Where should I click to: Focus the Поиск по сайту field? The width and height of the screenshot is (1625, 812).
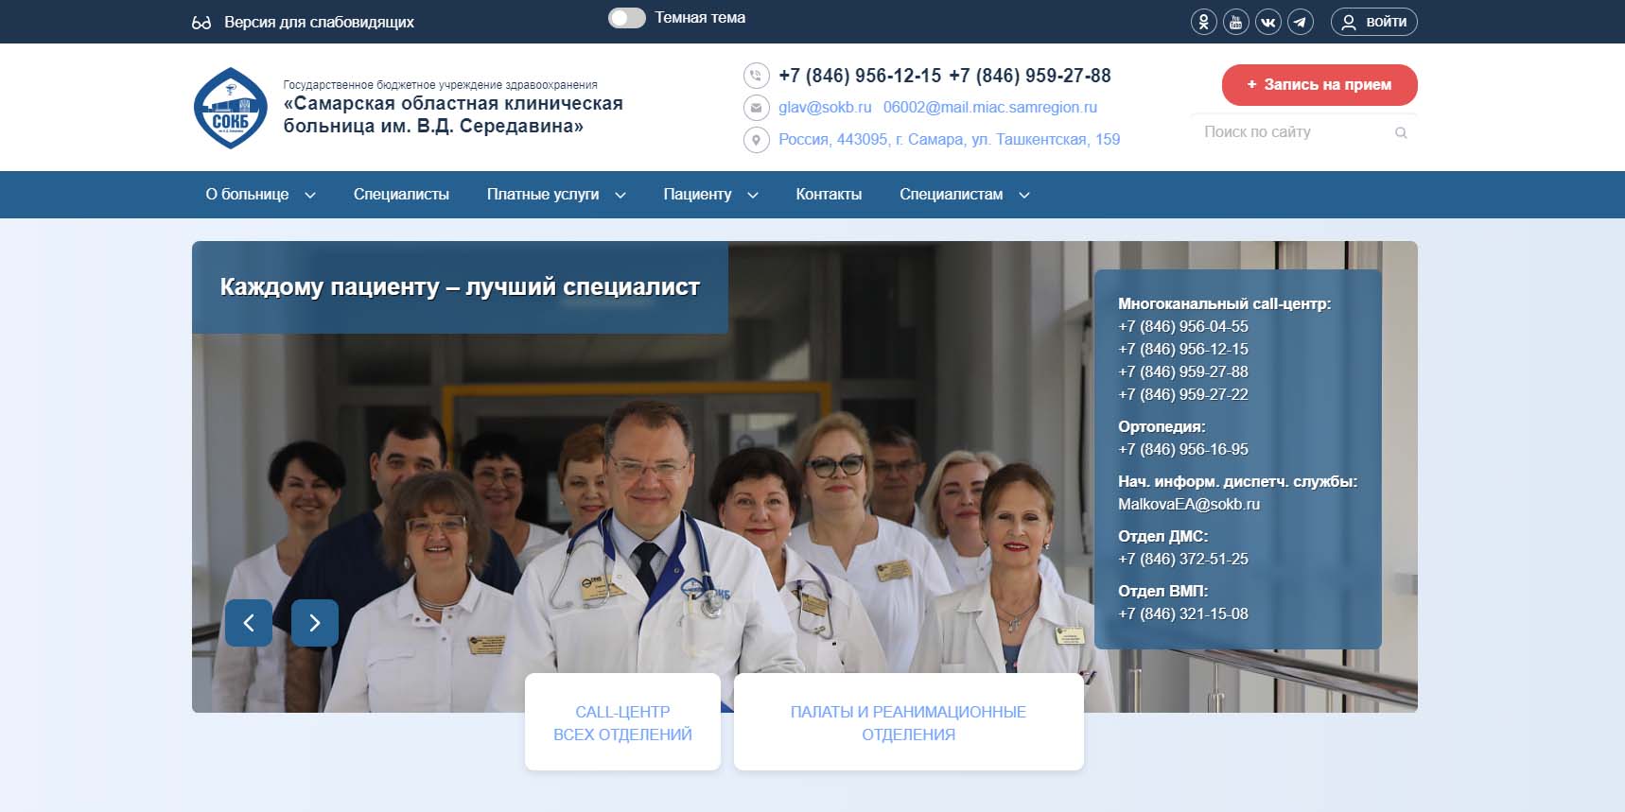point(1291,132)
